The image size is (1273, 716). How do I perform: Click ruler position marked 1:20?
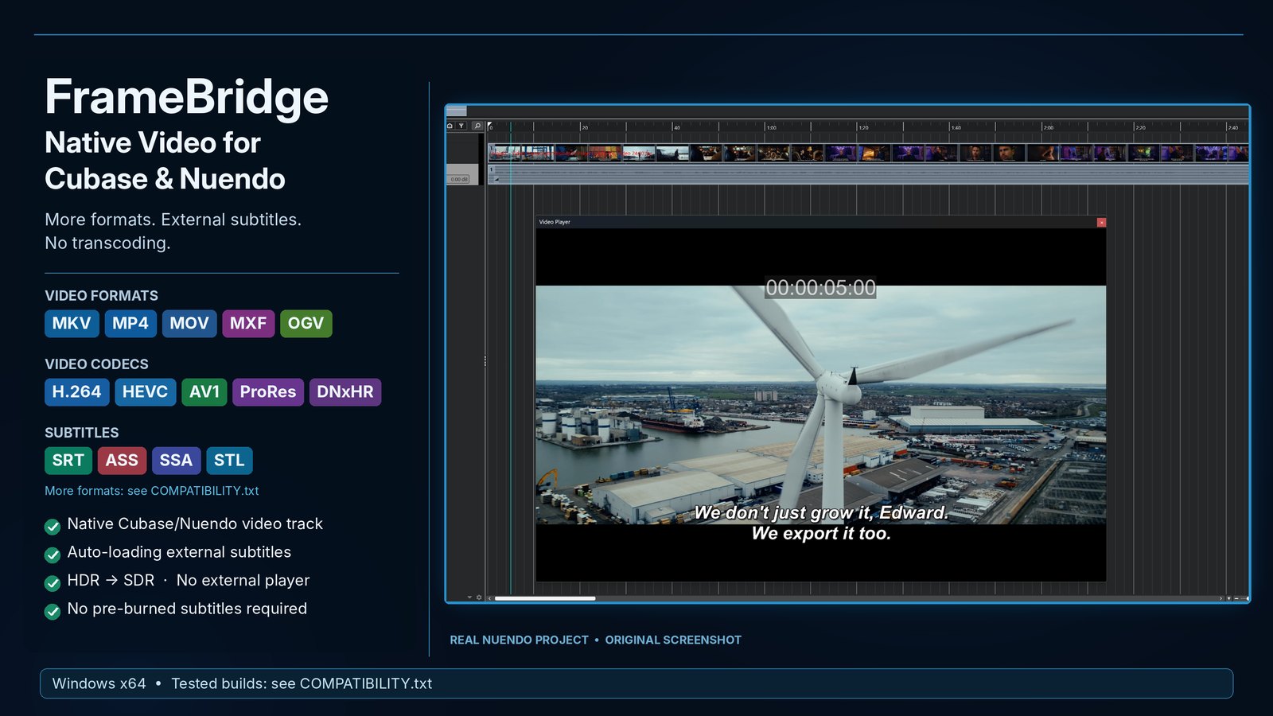863,127
